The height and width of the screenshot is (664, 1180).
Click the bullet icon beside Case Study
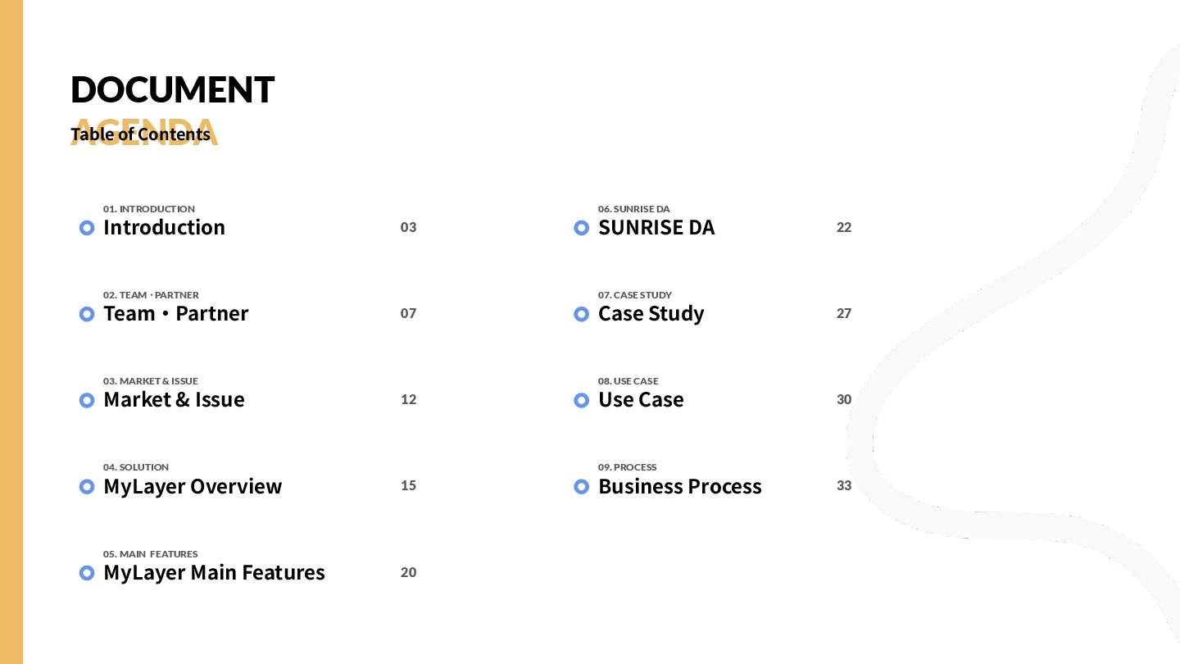coord(581,314)
